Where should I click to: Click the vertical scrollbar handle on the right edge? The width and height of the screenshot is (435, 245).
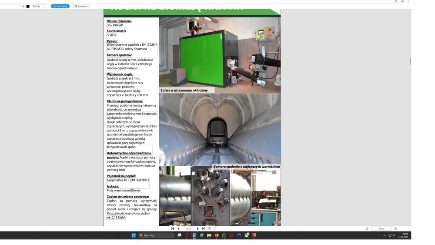pyautogui.click(x=410, y=61)
